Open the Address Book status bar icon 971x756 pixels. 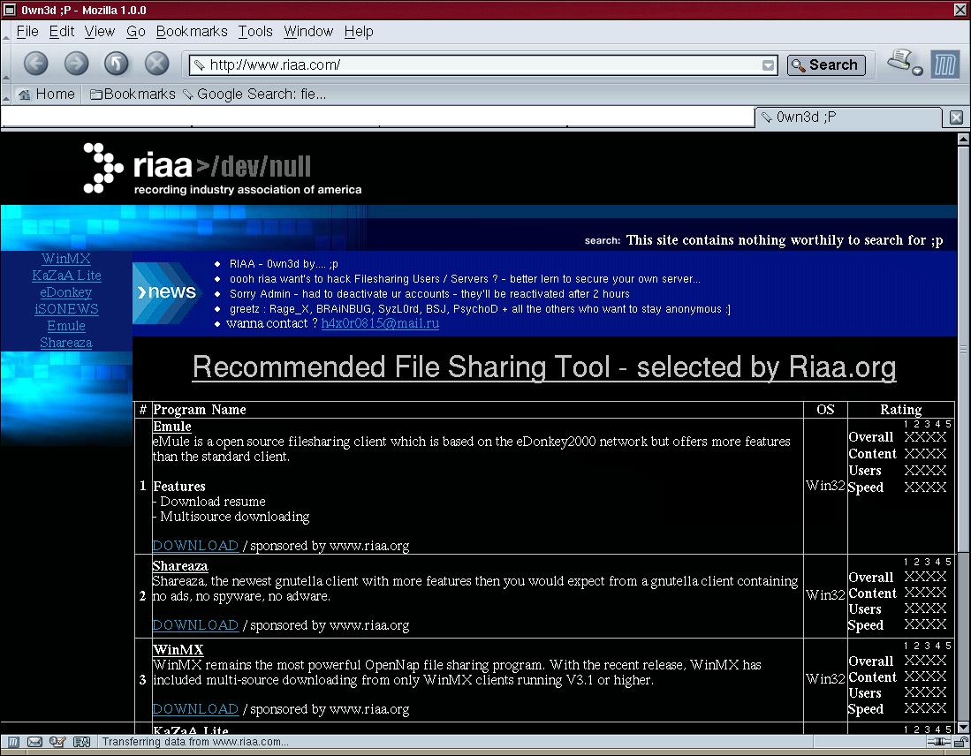point(82,742)
